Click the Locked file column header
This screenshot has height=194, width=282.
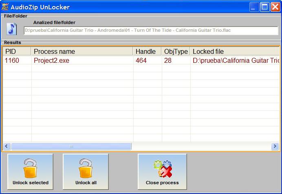tap(234, 51)
